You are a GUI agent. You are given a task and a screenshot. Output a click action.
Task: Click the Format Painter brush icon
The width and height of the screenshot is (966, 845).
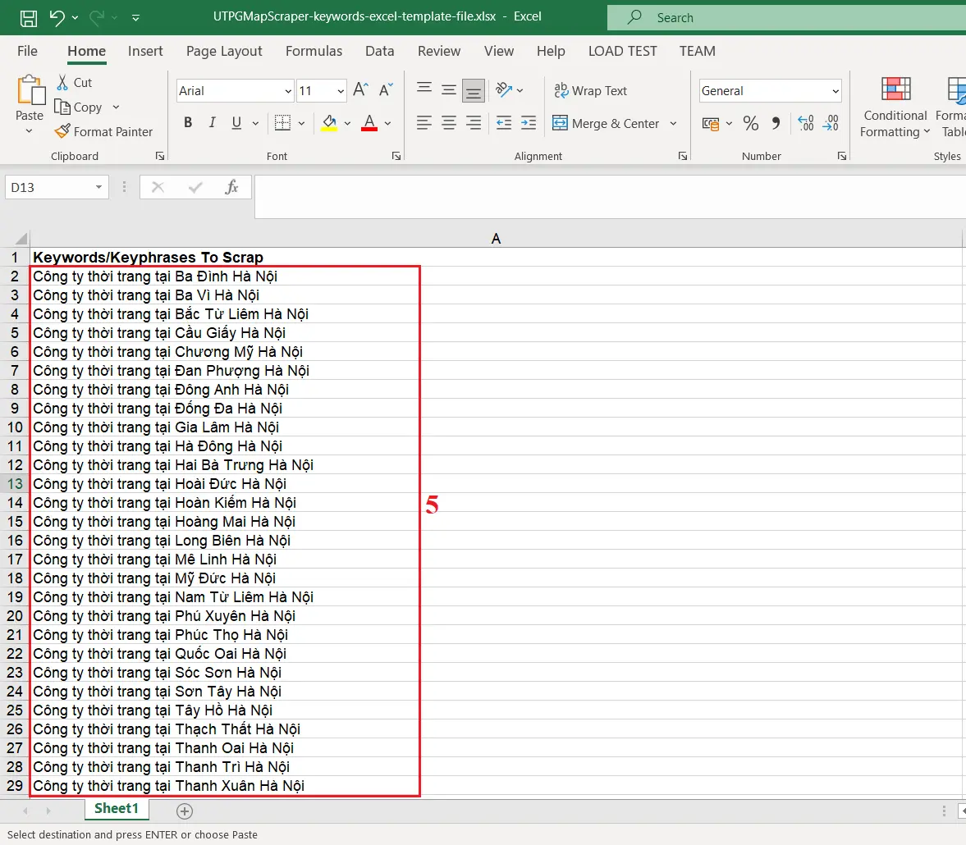(62, 131)
